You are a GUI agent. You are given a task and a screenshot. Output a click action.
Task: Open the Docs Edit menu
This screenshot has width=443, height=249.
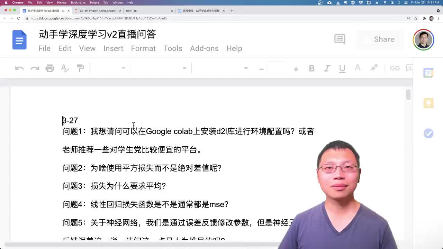(65, 48)
